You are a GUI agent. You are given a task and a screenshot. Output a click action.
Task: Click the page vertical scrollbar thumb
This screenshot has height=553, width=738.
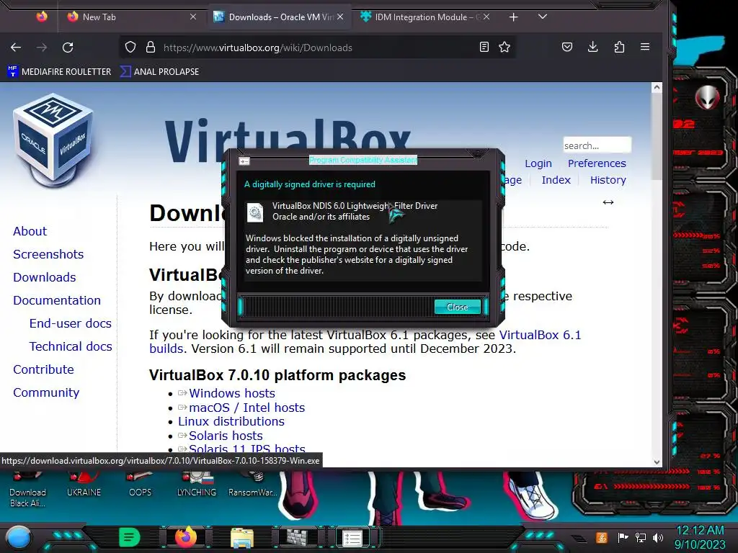(657, 136)
